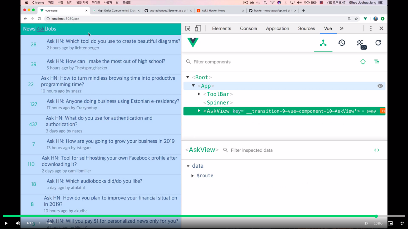The image size is (408, 229).
Task: Open Wi-Fi status menu
Action: point(272,3)
